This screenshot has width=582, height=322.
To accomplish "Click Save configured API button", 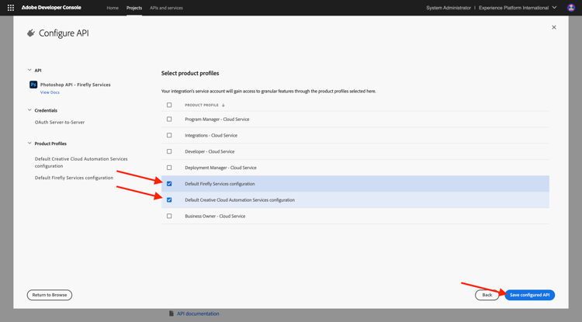I will click(530, 295).
